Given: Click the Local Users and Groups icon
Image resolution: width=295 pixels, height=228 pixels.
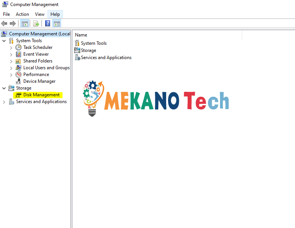Looking at the screenshot, I should tap(18, 68).
